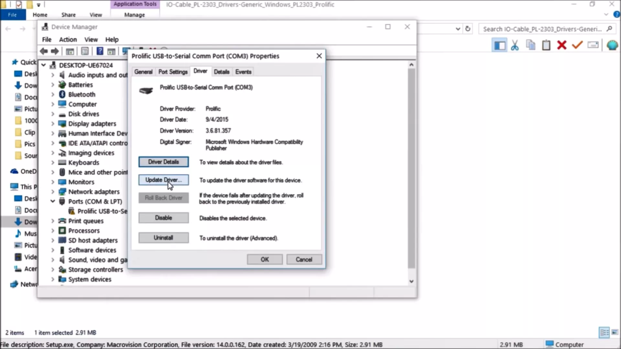Open OneDrive in Explorer navigation pane
Viewport: 621px width, 349px height.
coord(24,171)
